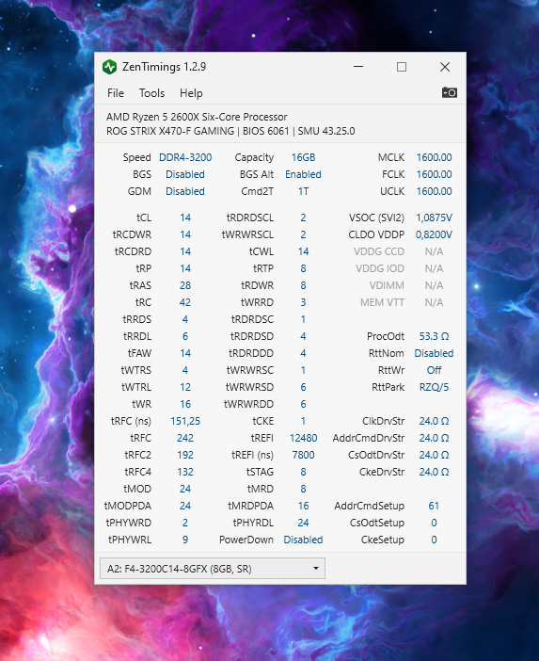This screenshot has width=539, height=661.
Task: Click the AMD Ryzen 5 2600X processor text
Action: click(197, 117)
